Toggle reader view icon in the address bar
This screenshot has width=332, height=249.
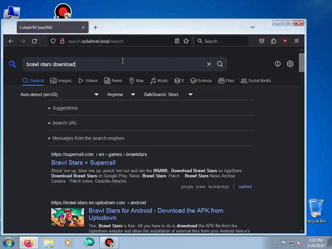pos(177,41)
